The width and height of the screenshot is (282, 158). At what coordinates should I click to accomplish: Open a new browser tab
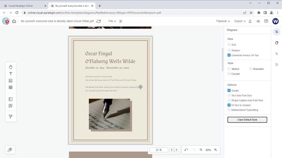(100, 6)
